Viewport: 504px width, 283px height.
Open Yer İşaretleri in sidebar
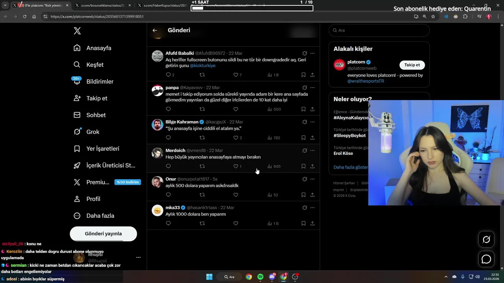[96, 149]
